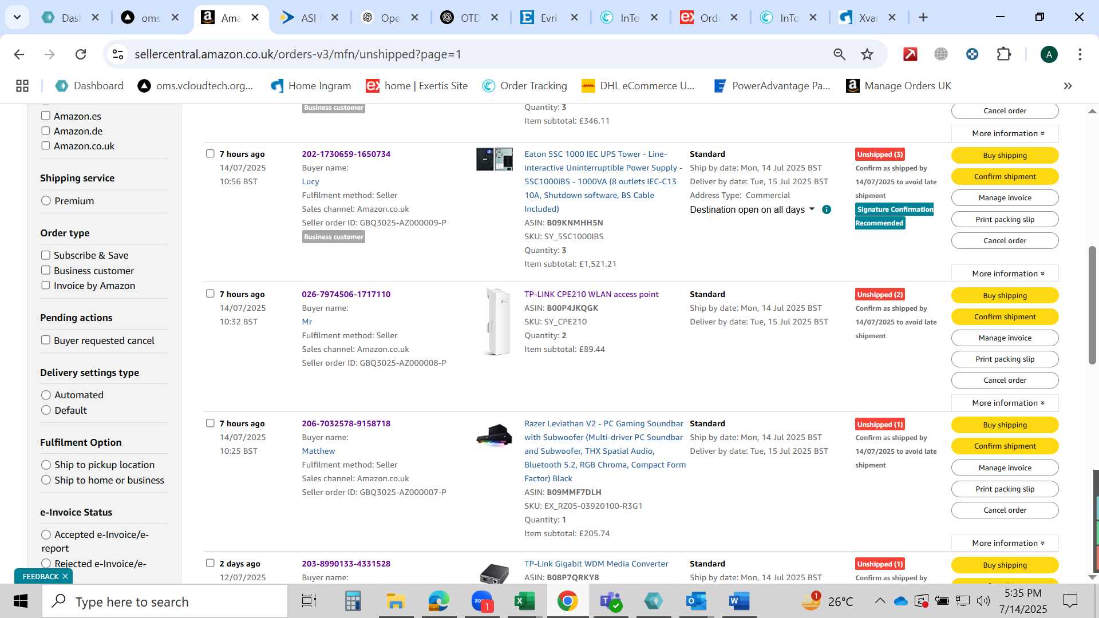Image resolution: width=1099 pixels, height=618 pixels.
Task: Open the Chrome profile avatar A
Action: click(1049, 54)
